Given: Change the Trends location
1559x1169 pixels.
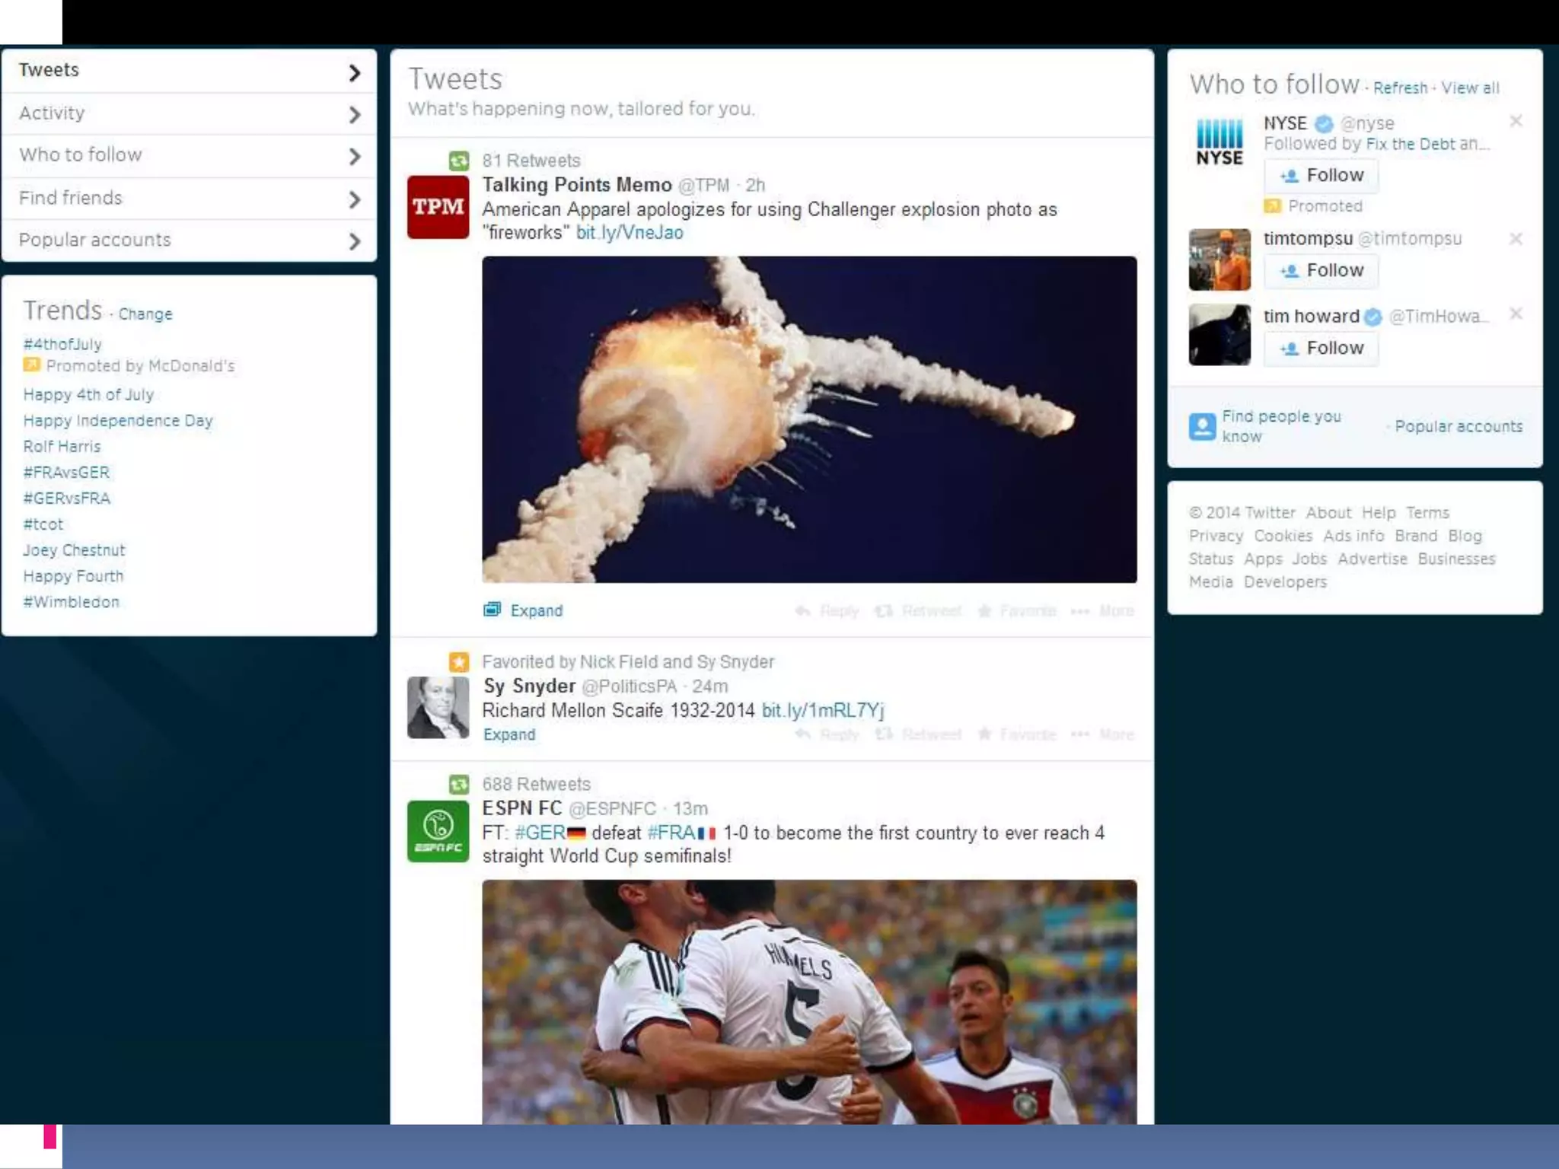Looking at the screenshot, I should coord(145,314).
